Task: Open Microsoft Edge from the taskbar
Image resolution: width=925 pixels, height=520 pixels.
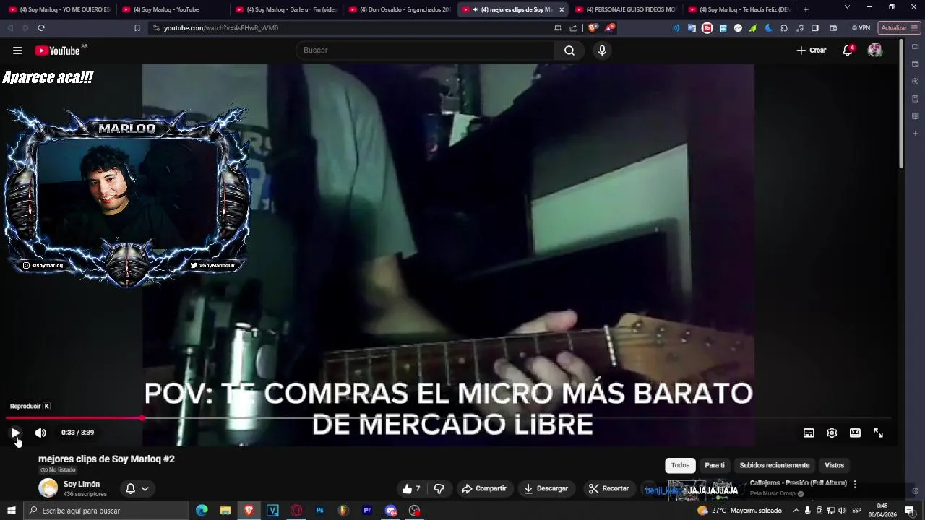Action: coord(202,511)
